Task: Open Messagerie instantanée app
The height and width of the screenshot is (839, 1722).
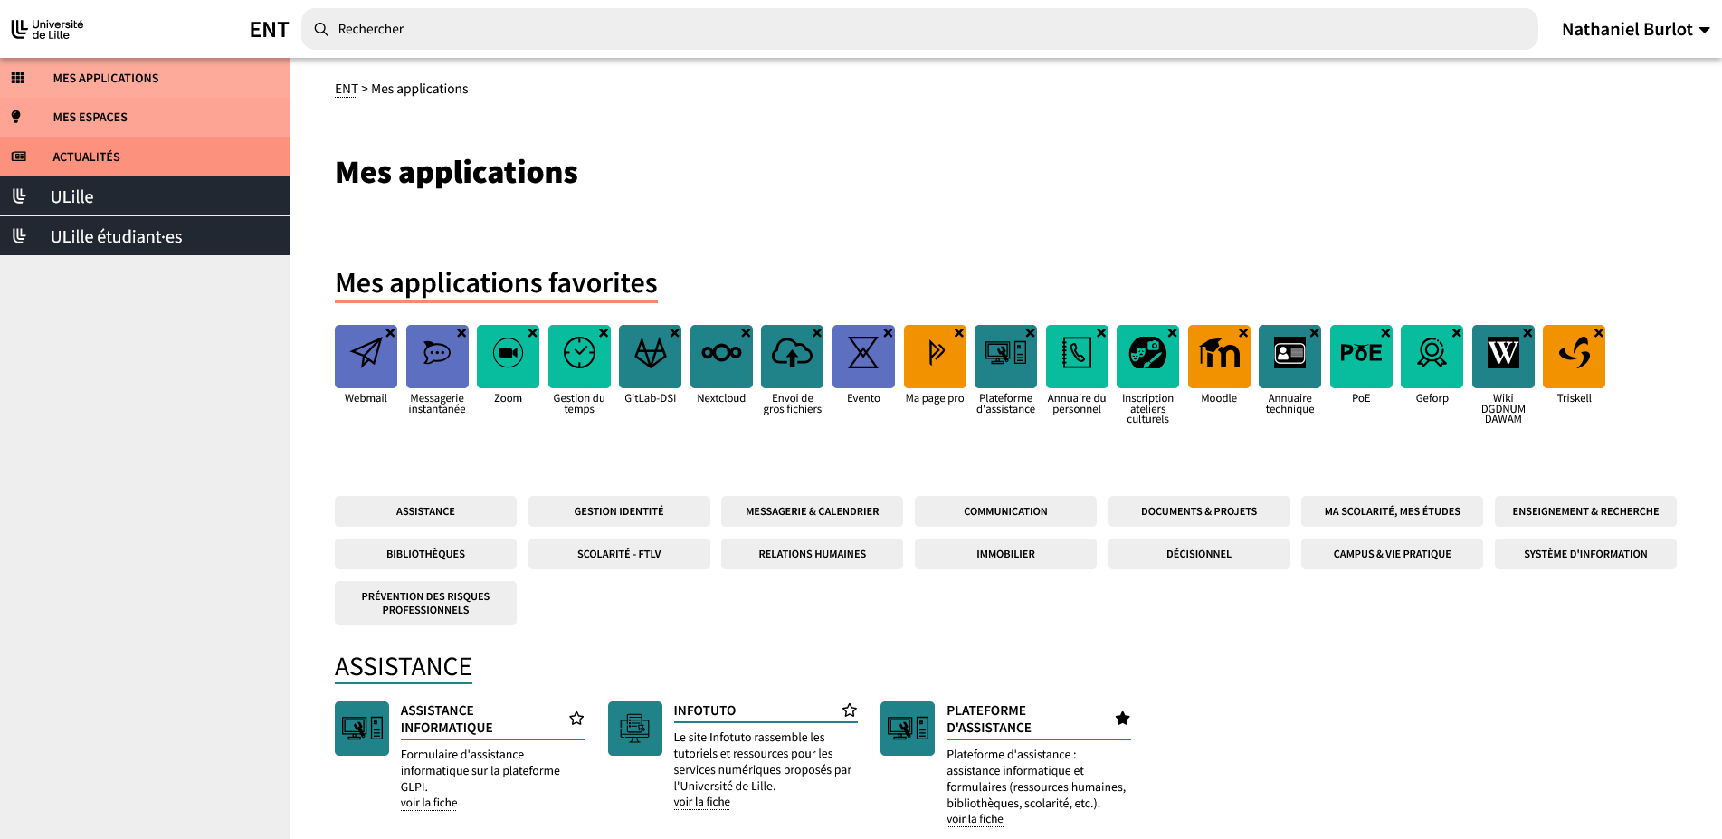Action: pyautogui.click(x=437, y=357)
